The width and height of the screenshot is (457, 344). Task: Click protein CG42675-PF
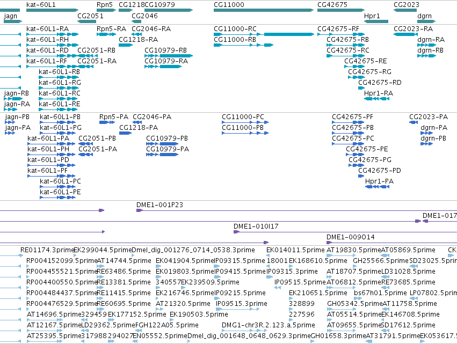click(348, 122)
